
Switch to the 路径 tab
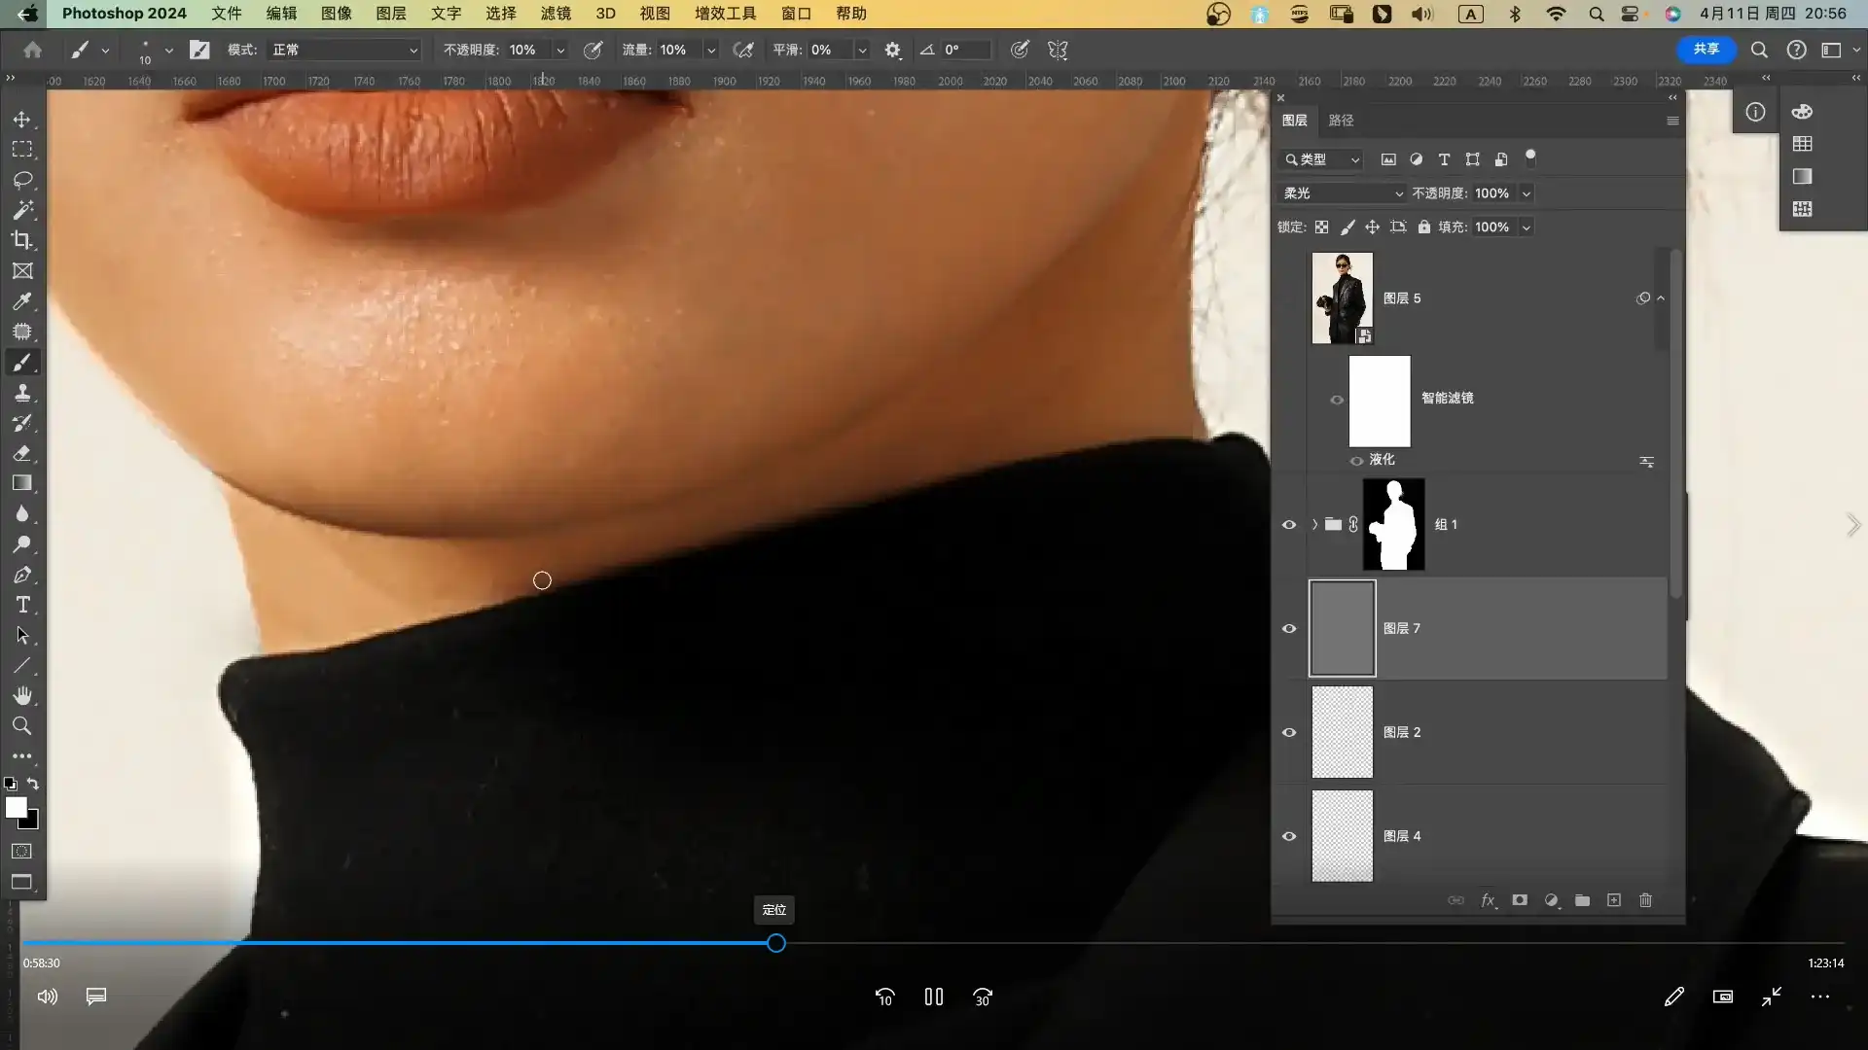(1341, 121)
